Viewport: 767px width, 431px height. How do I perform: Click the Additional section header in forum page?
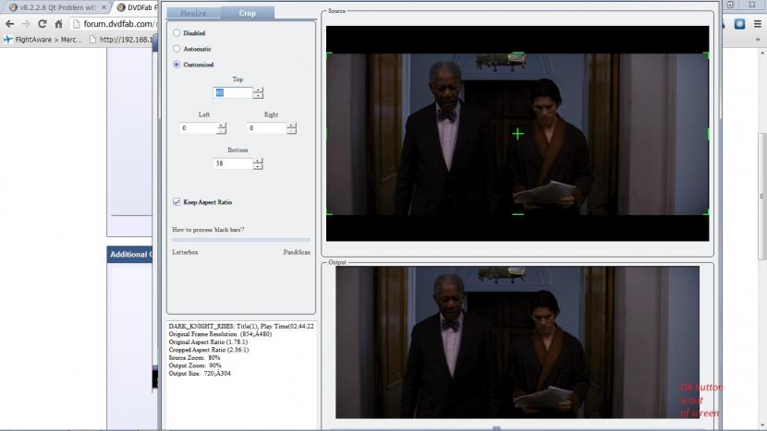tap(130, 255)
